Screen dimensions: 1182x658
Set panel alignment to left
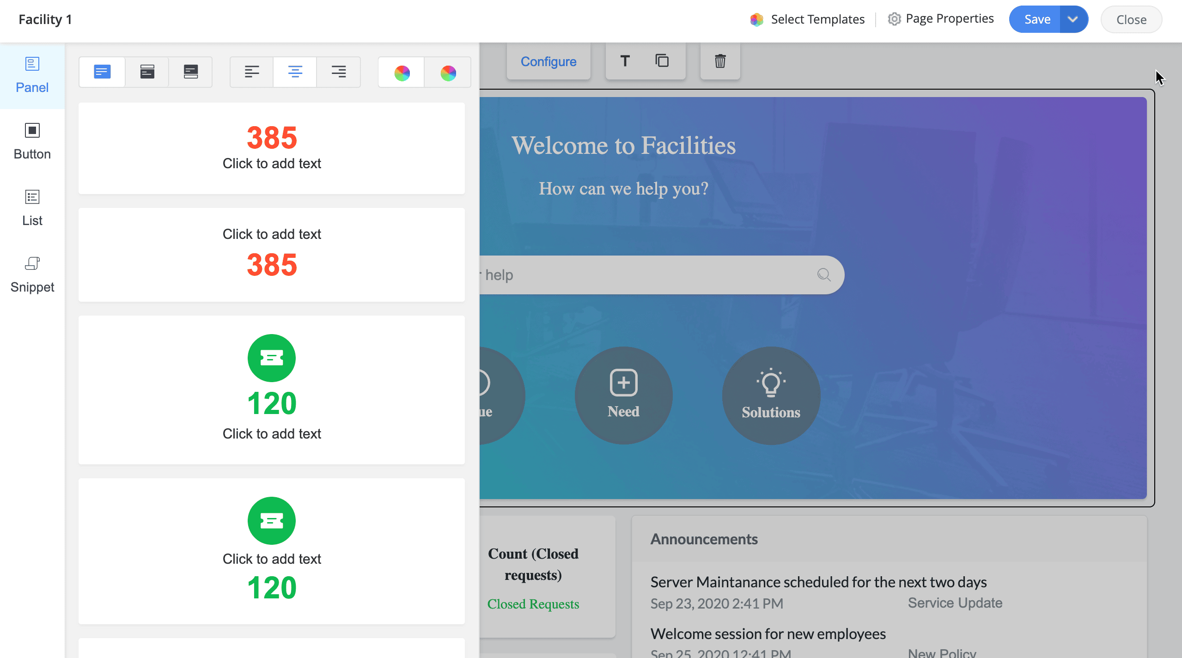[252, 72]
